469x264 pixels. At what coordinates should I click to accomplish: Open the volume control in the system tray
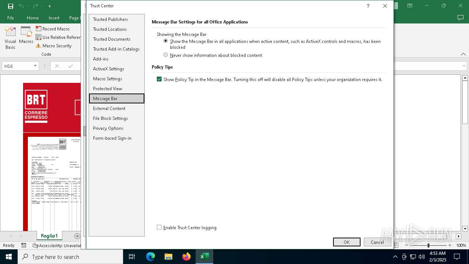click(x=421, y=257)
